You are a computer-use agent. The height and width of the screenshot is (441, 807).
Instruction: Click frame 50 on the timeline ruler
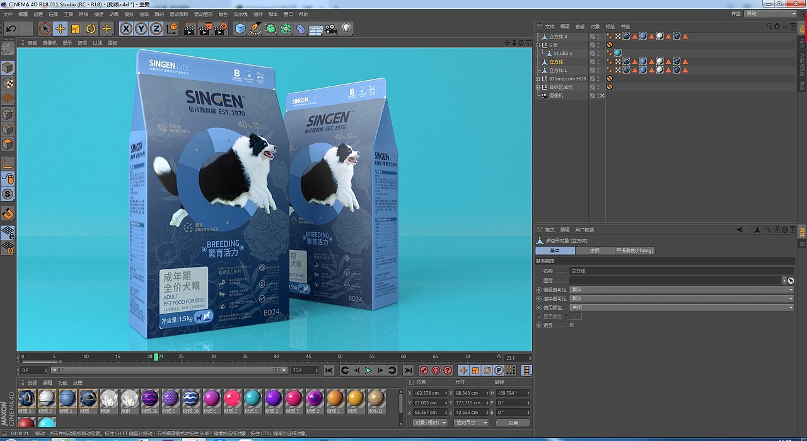(340, 357)
